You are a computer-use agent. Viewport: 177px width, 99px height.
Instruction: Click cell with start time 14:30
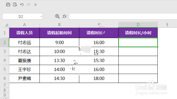[59, 78]
